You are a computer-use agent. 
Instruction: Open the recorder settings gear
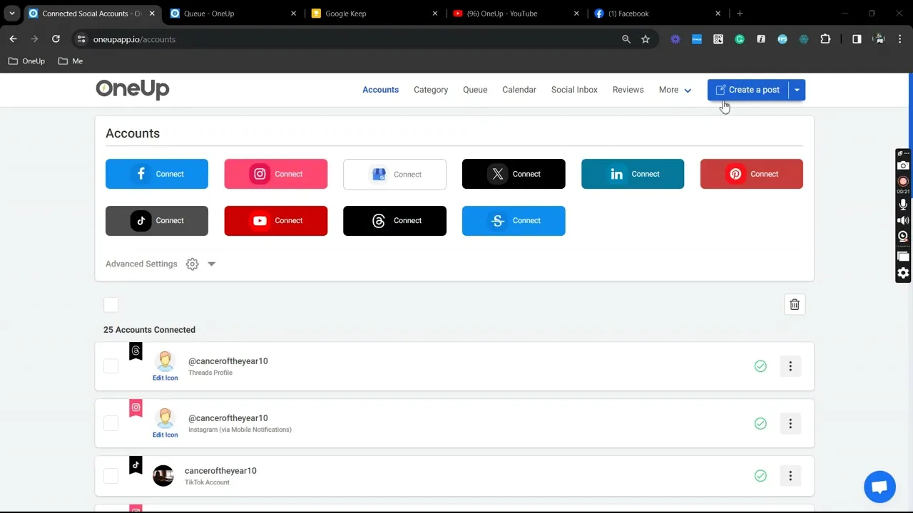pyautogui.click(x=903, y=273)
